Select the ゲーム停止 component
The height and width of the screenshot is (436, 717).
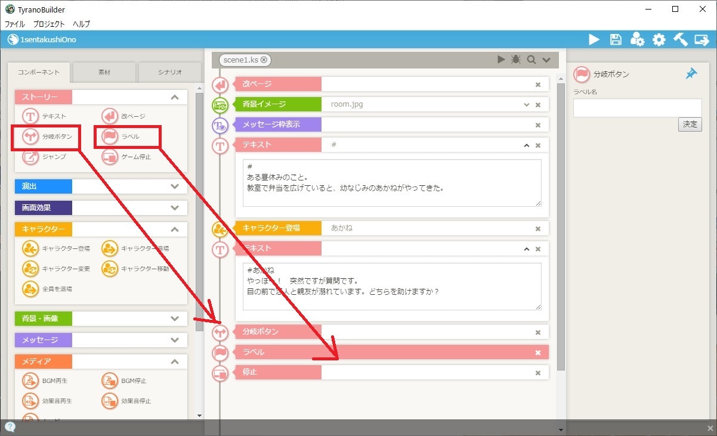126,157
